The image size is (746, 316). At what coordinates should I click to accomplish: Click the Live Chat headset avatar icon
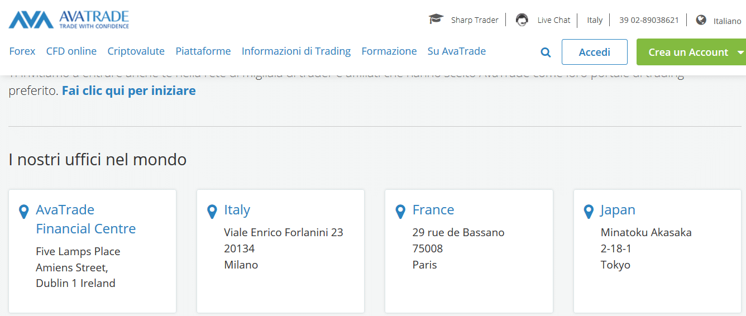(522, 20)
